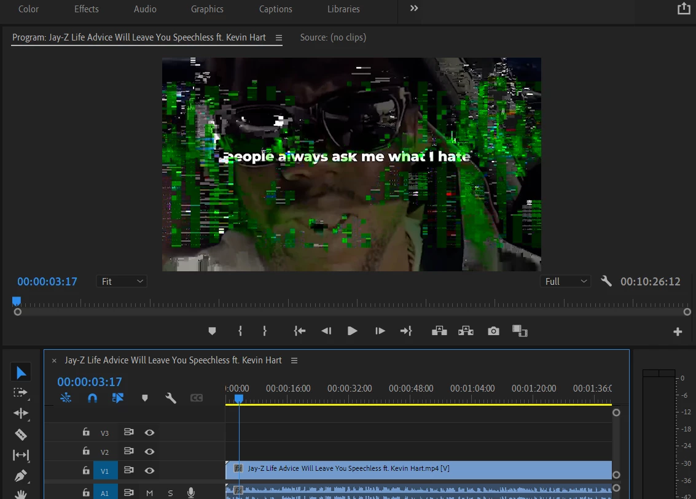
Task: Select the Pen tool
Action: (x=20, y=476)
